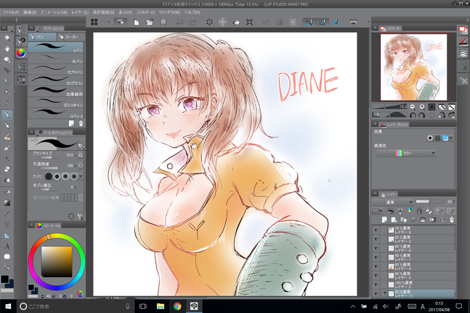Hide layer レイヤー 8 with eye icon

tap(375, 230)
